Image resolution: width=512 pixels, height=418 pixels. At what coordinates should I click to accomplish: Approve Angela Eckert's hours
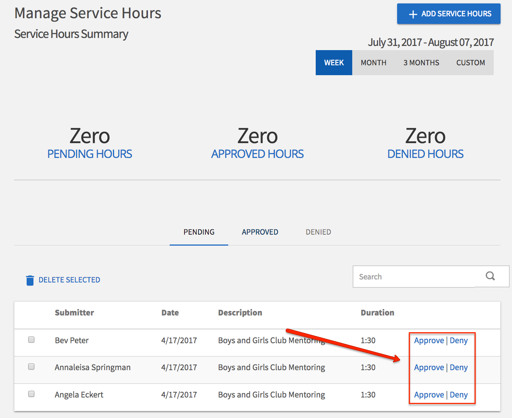(x=429, y=395)
